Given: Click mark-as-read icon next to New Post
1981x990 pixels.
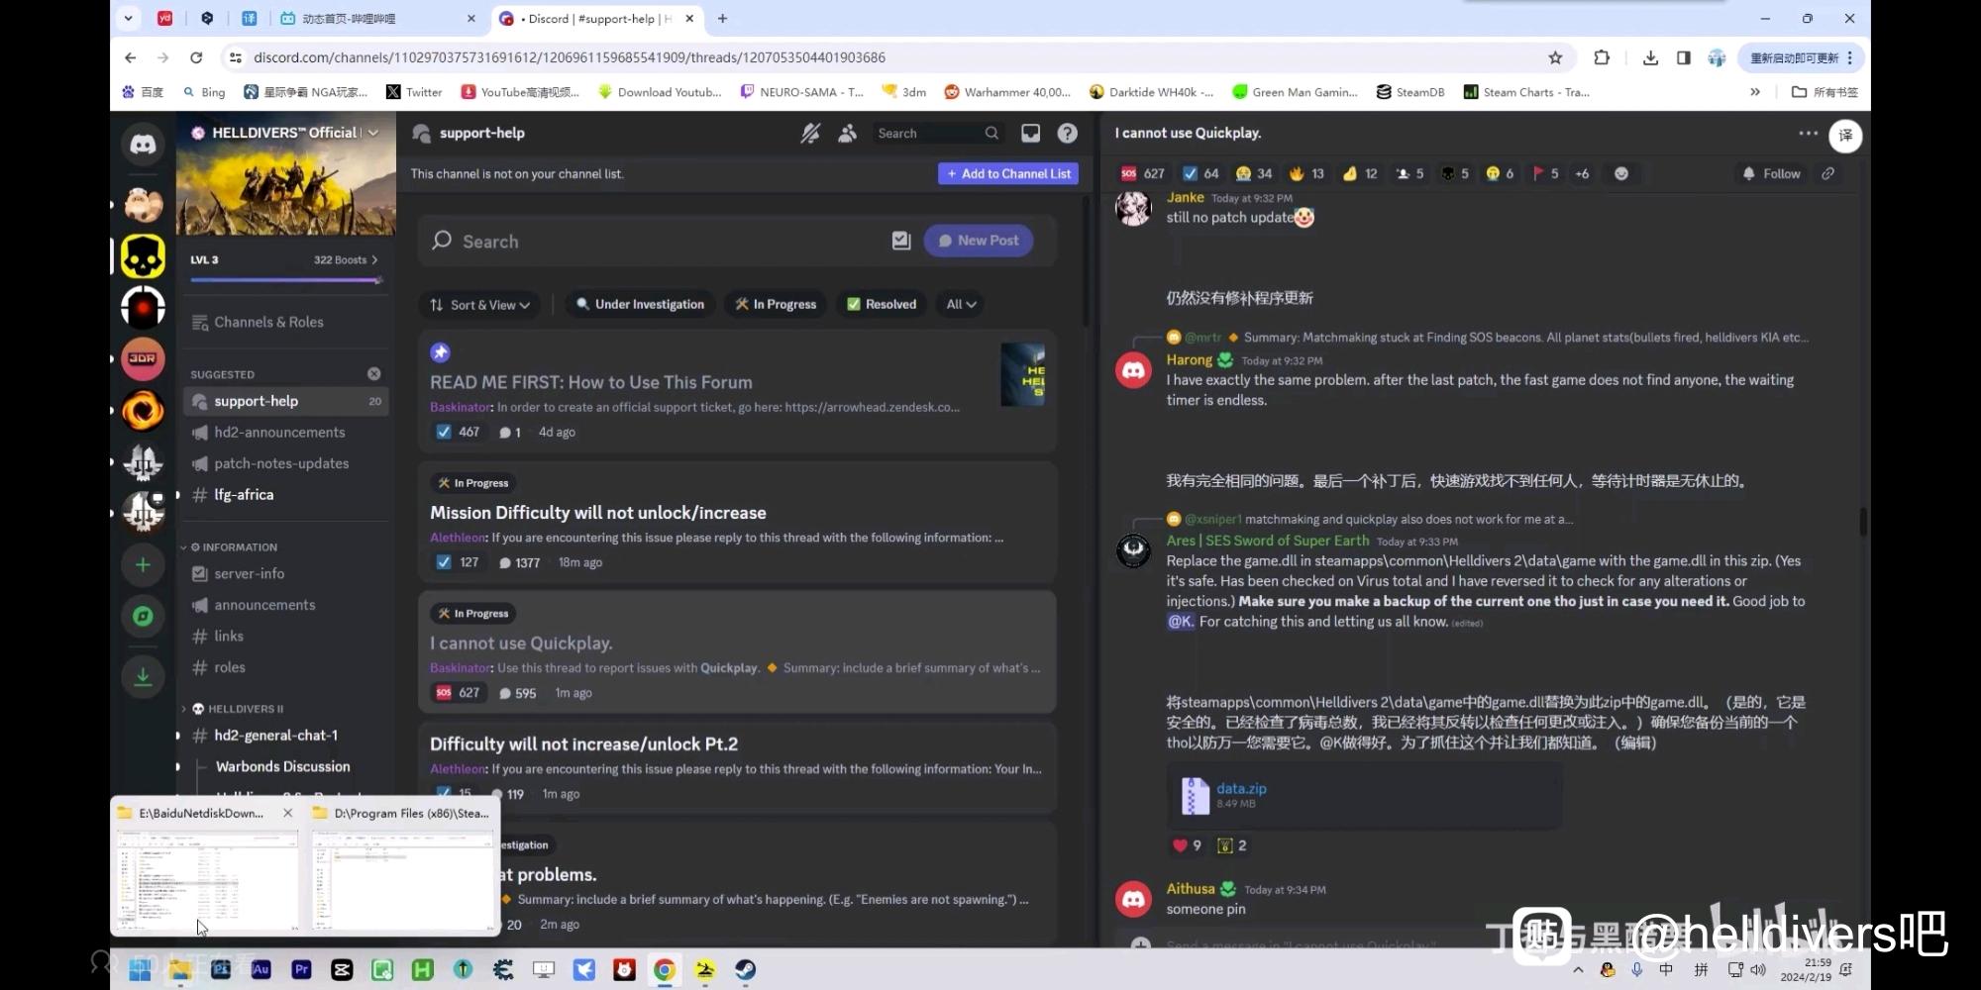Looking at the screenshot, I should 900,241.
